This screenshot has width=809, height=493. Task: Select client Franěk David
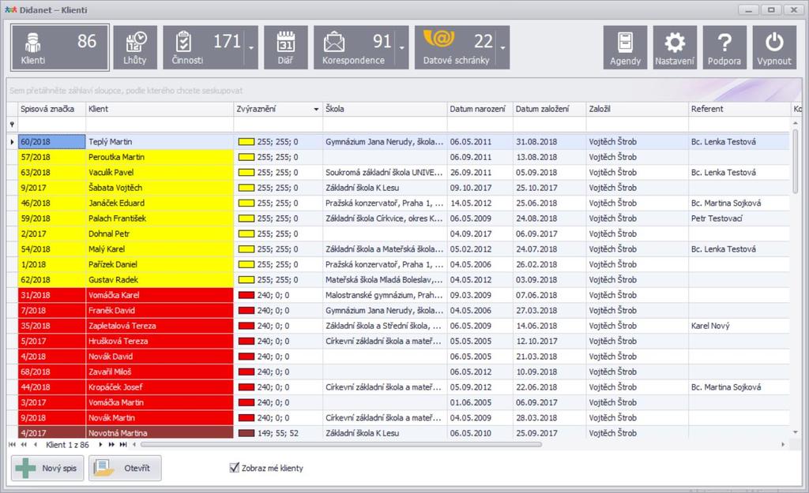pyautogui.click(x=160, y=311)
